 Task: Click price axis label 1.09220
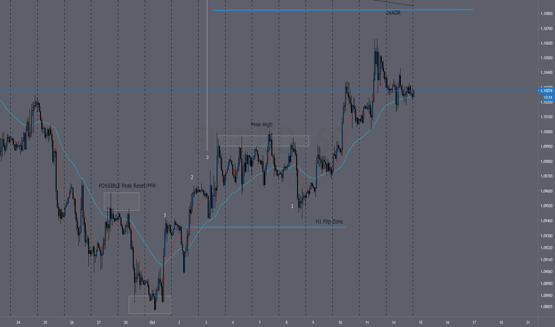pos(547,247)
